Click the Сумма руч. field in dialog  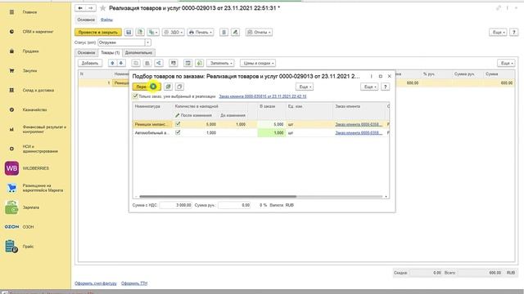pos(234,205)
